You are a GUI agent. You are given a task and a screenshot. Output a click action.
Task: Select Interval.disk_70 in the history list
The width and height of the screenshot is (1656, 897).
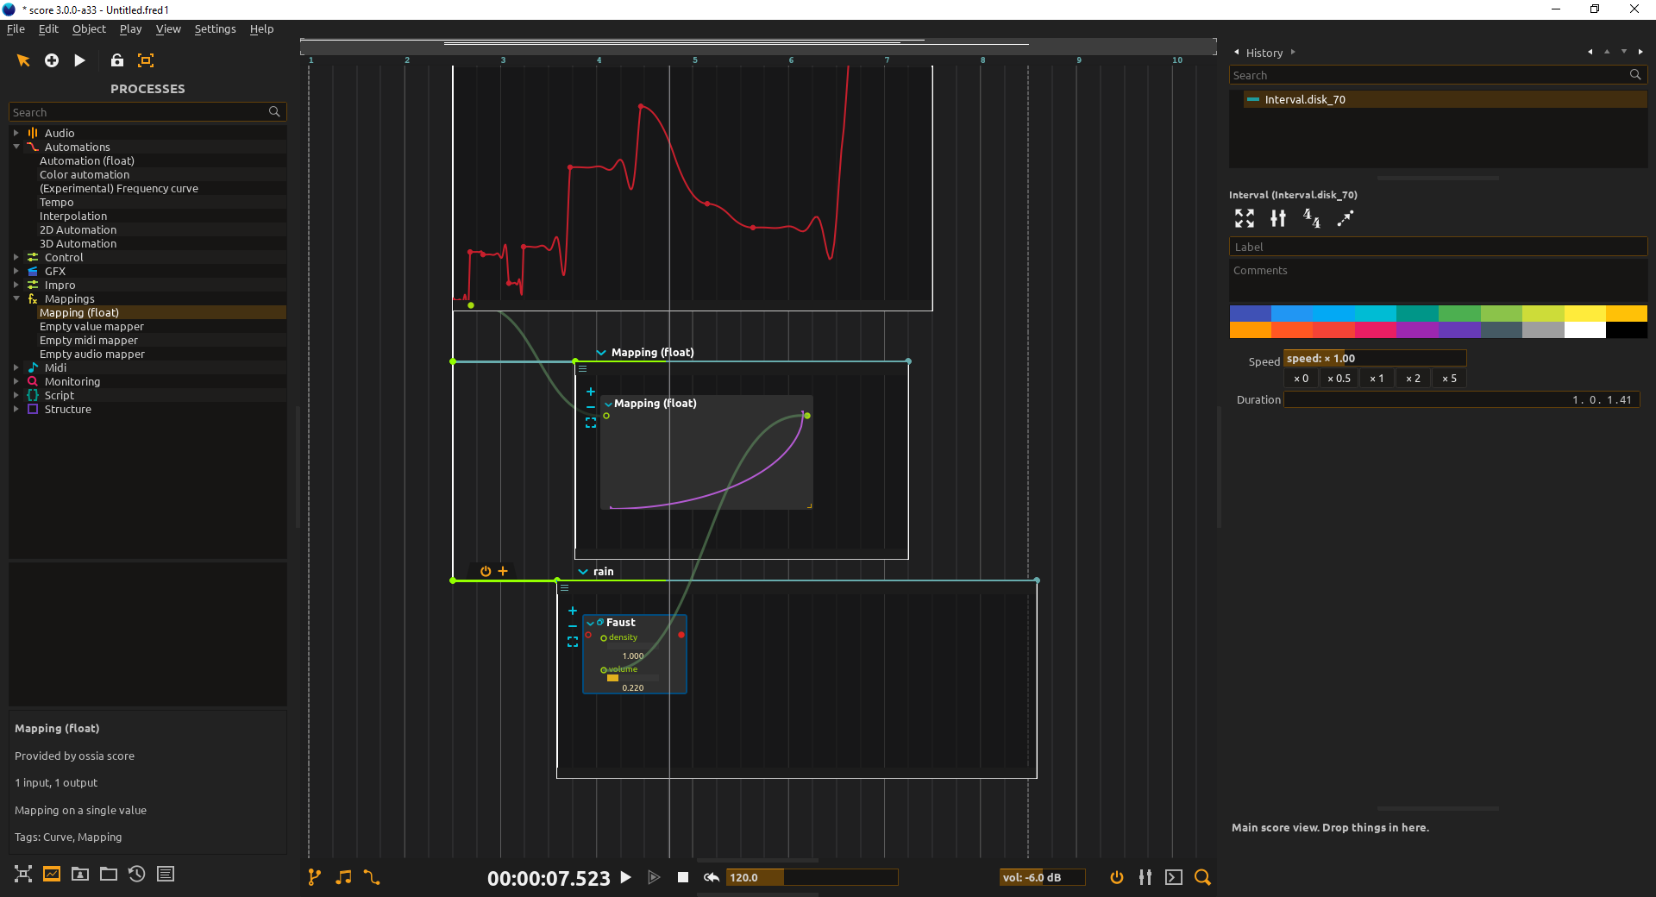click(1445, 100)
